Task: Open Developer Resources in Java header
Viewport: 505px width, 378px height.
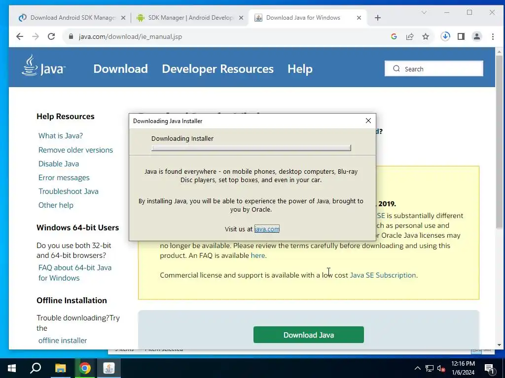Action: click(217, 69)
